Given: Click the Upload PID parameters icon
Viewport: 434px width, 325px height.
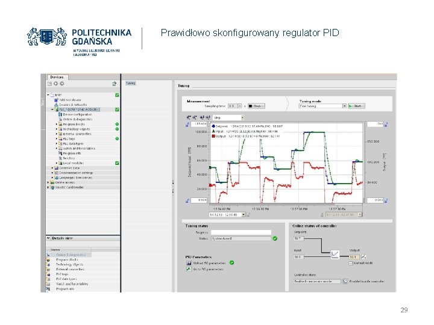Looking at the screenshot, I should coord(189,263).
